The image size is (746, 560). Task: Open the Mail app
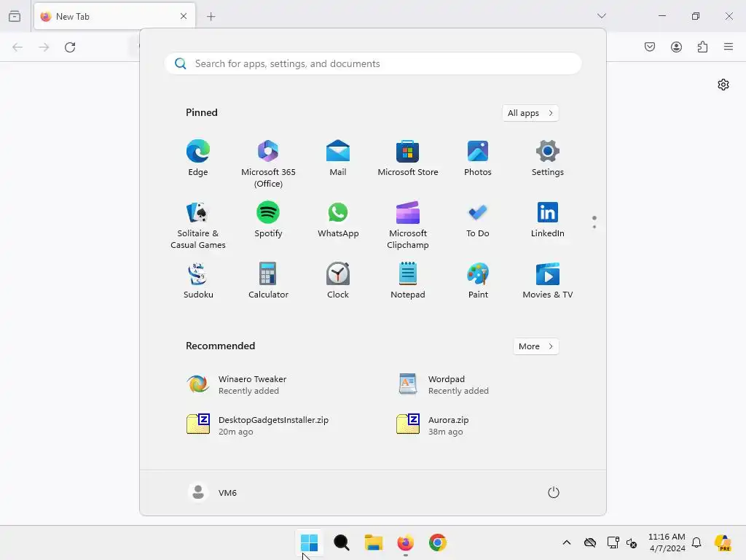coord(338,158)
